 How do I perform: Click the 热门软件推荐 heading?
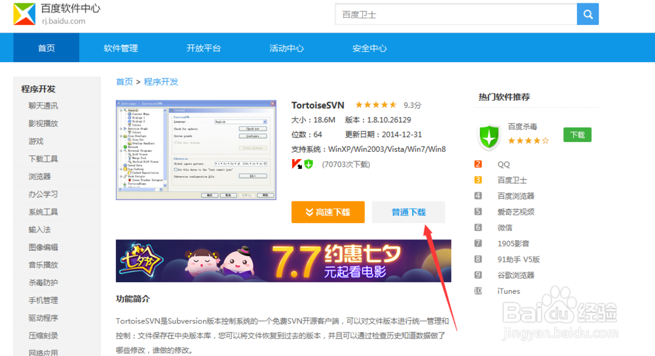[504, 97]
